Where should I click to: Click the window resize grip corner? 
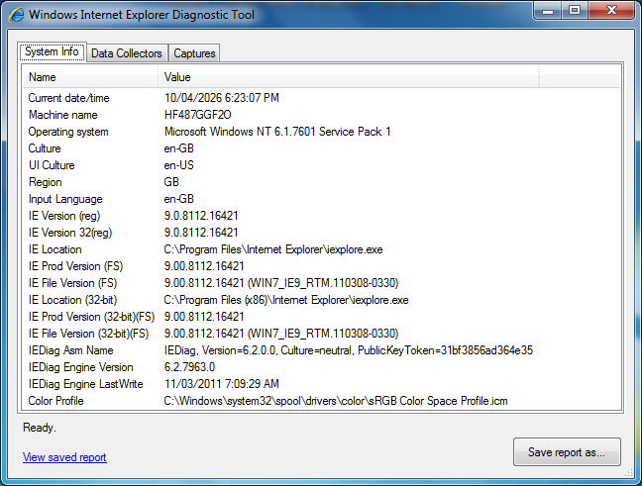click(x=628, y=473)
